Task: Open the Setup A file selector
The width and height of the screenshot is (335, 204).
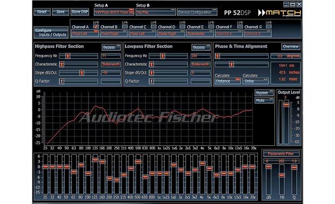Action: coord(114,12)
